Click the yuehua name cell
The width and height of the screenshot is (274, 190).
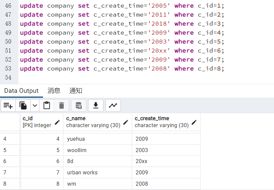(97, 139)
